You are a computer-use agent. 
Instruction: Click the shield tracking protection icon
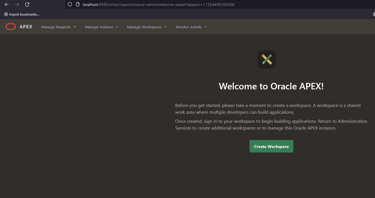point(70,5)
